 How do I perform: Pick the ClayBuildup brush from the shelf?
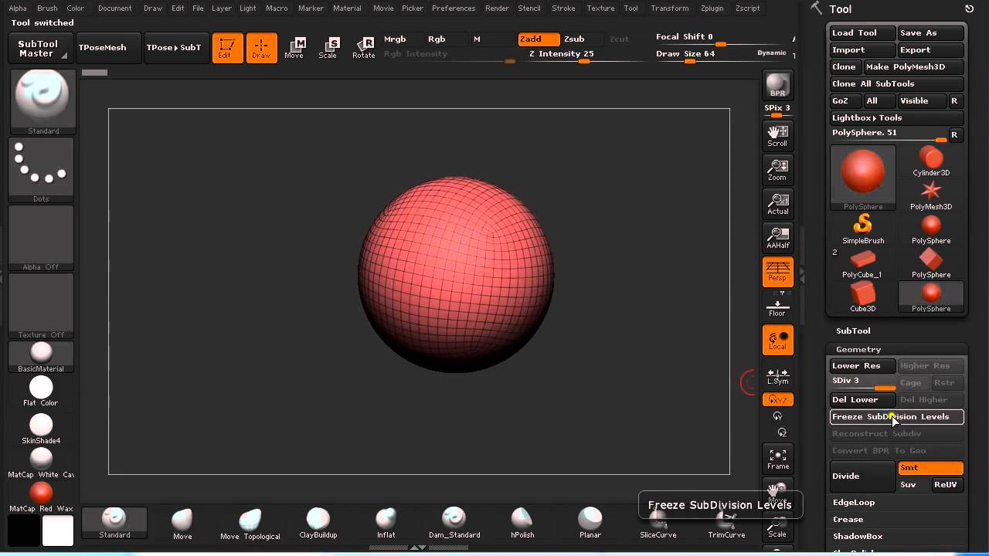pyautogui.click(x=318, y=523)
